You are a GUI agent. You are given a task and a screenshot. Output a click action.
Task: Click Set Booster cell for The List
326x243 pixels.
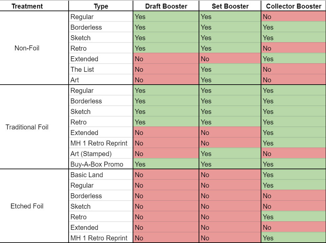[x=230, y=69]
